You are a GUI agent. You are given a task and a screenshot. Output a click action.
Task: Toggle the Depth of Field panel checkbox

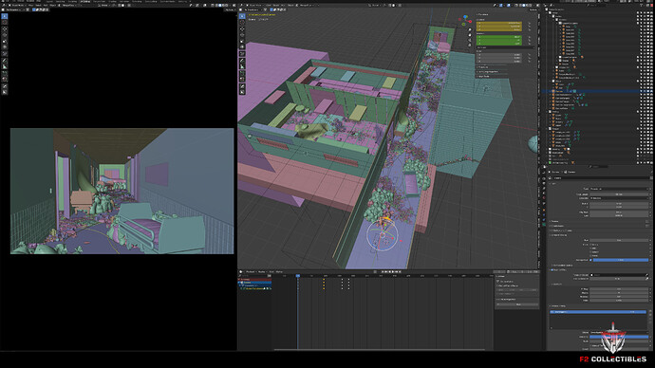(552, 270)
